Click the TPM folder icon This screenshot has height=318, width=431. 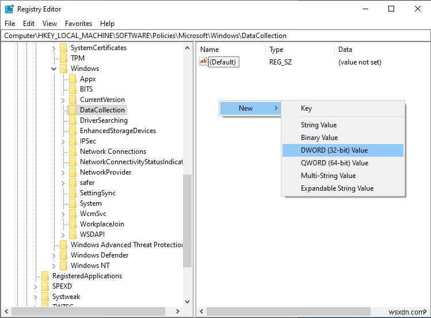click(x=63, y=58)
